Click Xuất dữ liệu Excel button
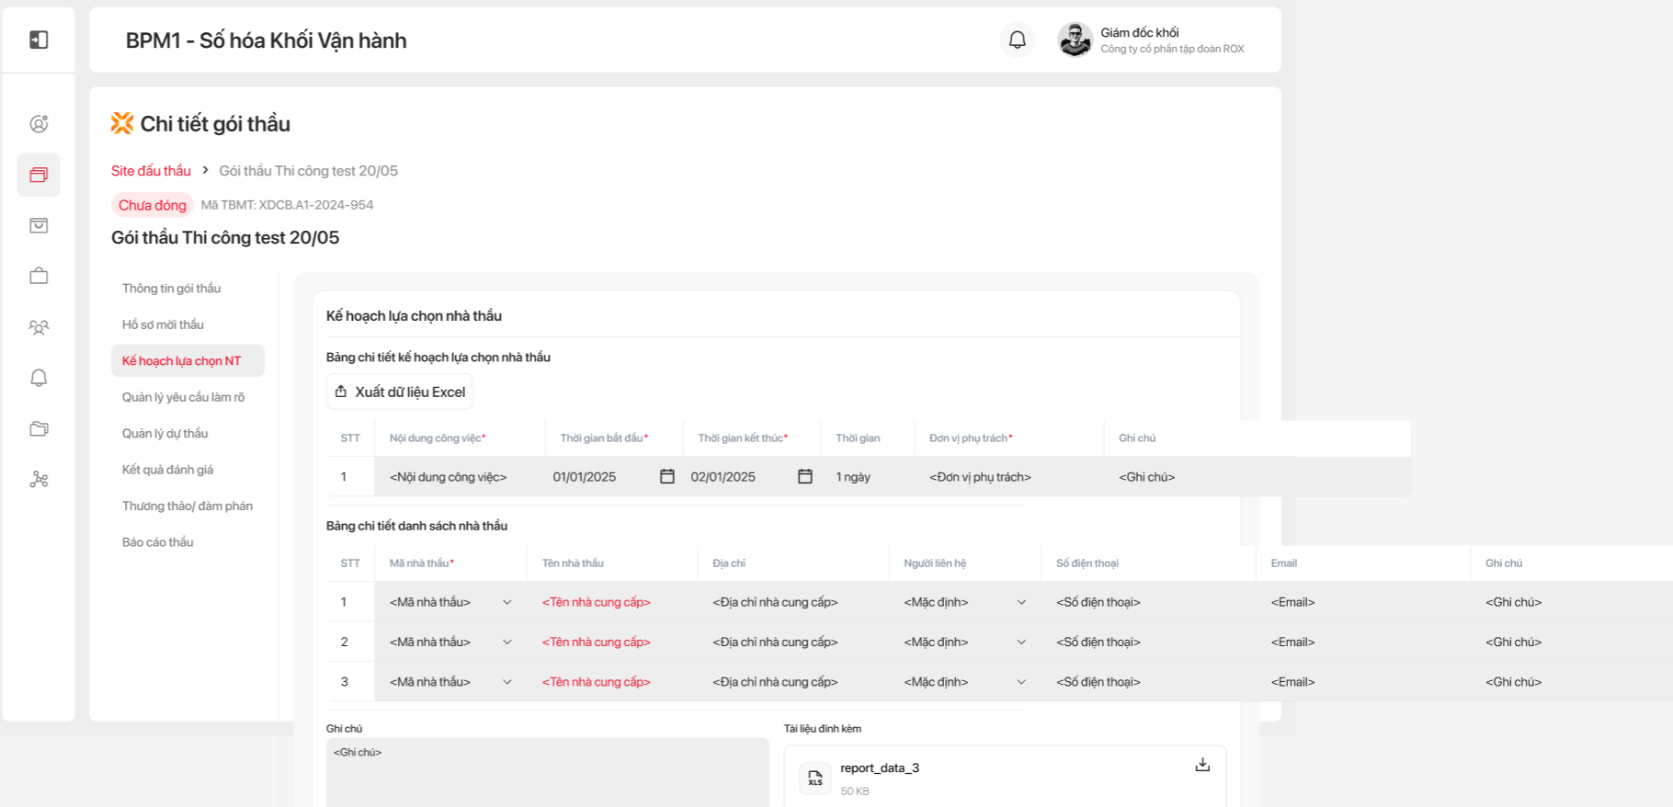The image size is (1673, 807). (x=400, y=392)
